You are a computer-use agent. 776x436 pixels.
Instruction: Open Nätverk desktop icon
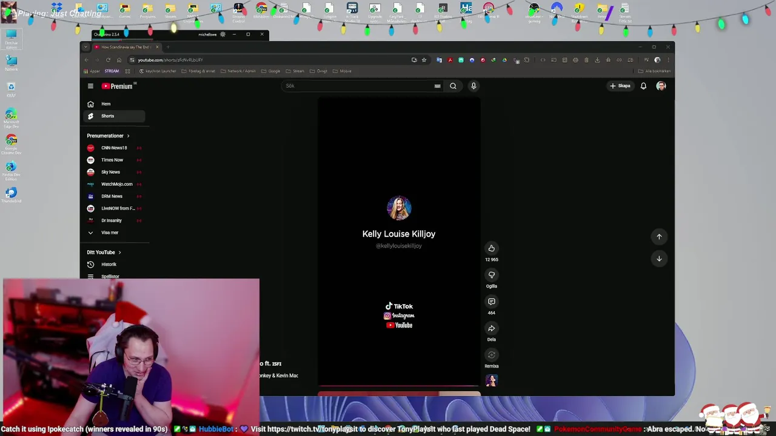tap(11, 63)
